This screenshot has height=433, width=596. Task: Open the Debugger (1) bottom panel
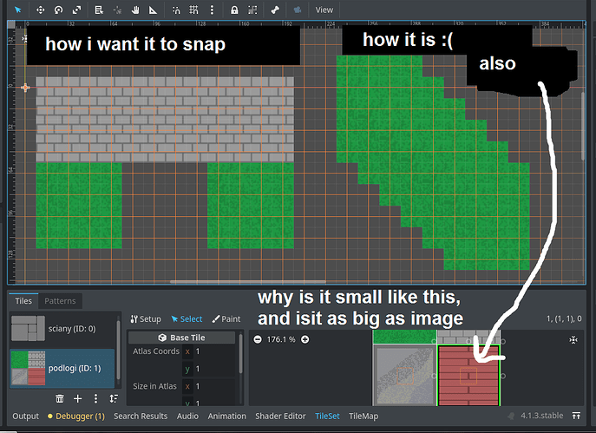coord(76,417)
